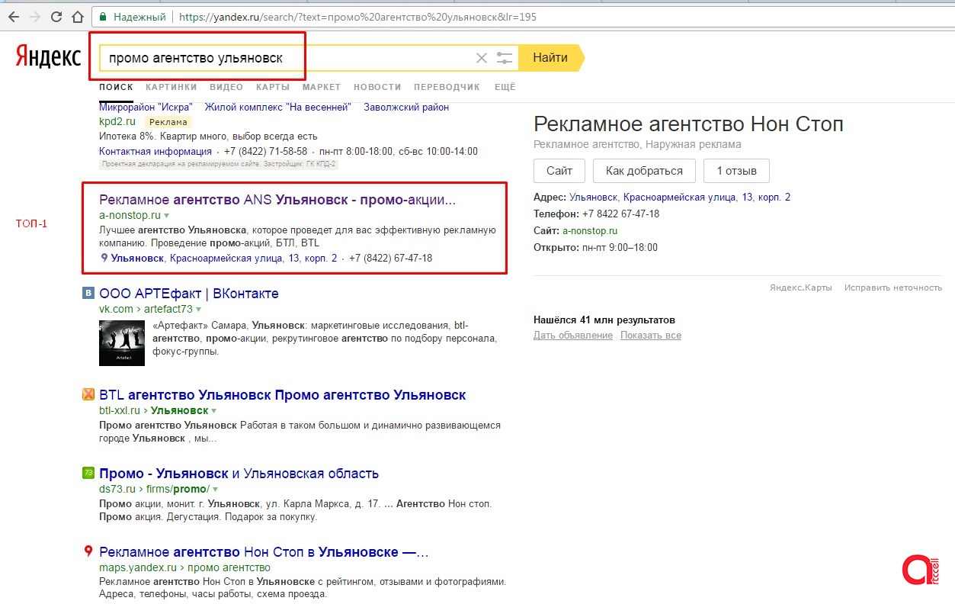Screen dimensions: 955x604
Task: Click Показать все link
Action: 651,336
